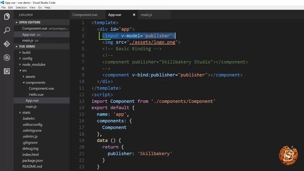304x171 pixels.
Task: Select App.vue in src folder tree
Action: [42, 100]
